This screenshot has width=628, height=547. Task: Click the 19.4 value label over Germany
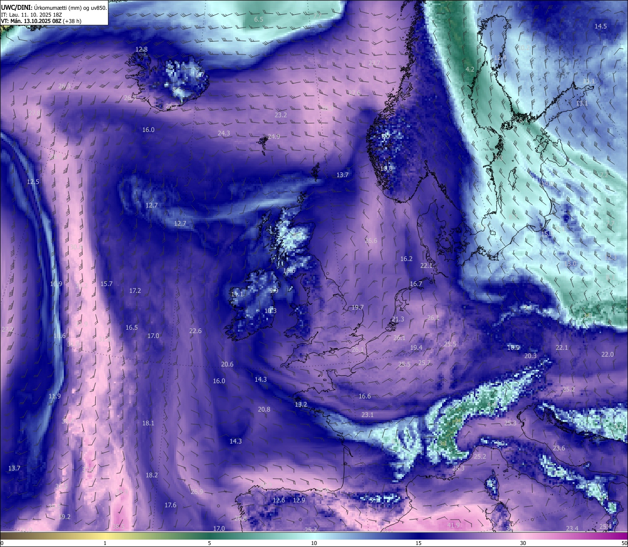click(x=416, y=347)
